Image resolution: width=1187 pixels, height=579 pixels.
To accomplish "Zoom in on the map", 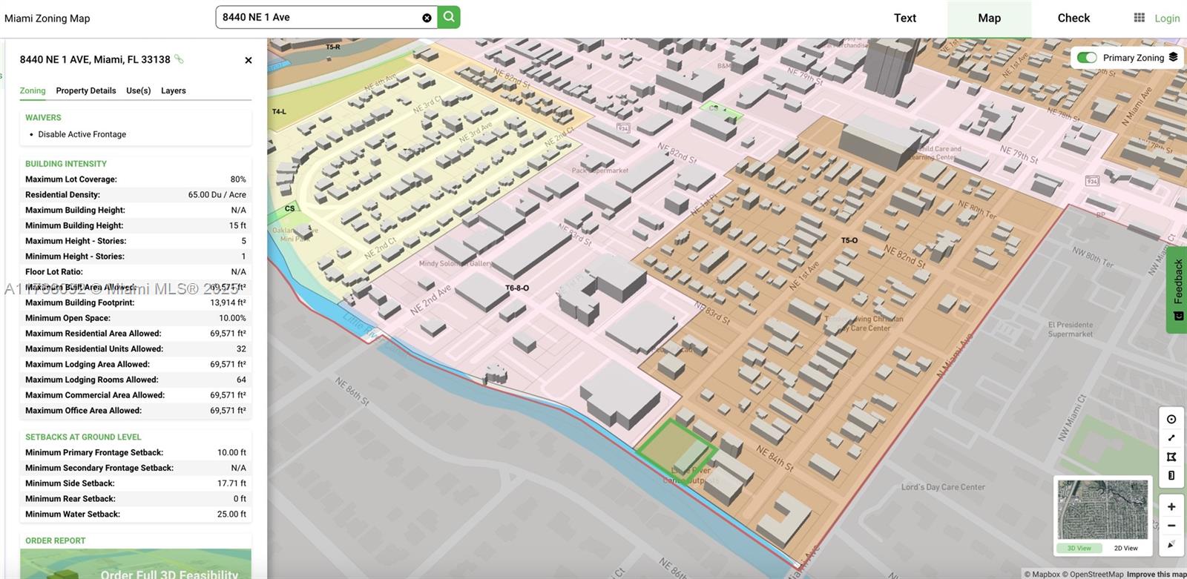I will pyautogui.click(x=1171, y=507).
